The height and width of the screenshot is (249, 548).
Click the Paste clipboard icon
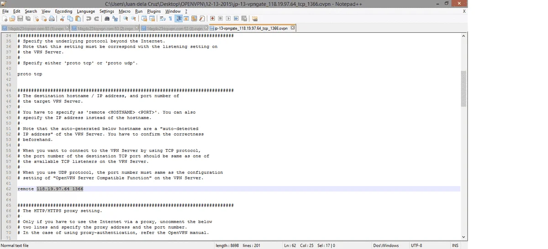(x=78, y=19)
